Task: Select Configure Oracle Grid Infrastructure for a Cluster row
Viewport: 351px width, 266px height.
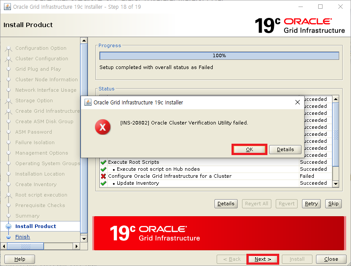Action: point(216,176)
